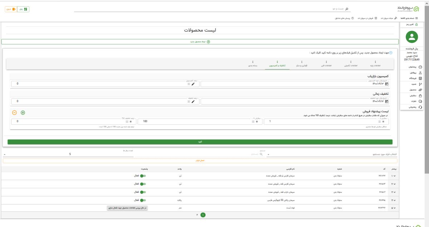Open the پیشخوان (dashboard) sidebar item

coord(420,67)
